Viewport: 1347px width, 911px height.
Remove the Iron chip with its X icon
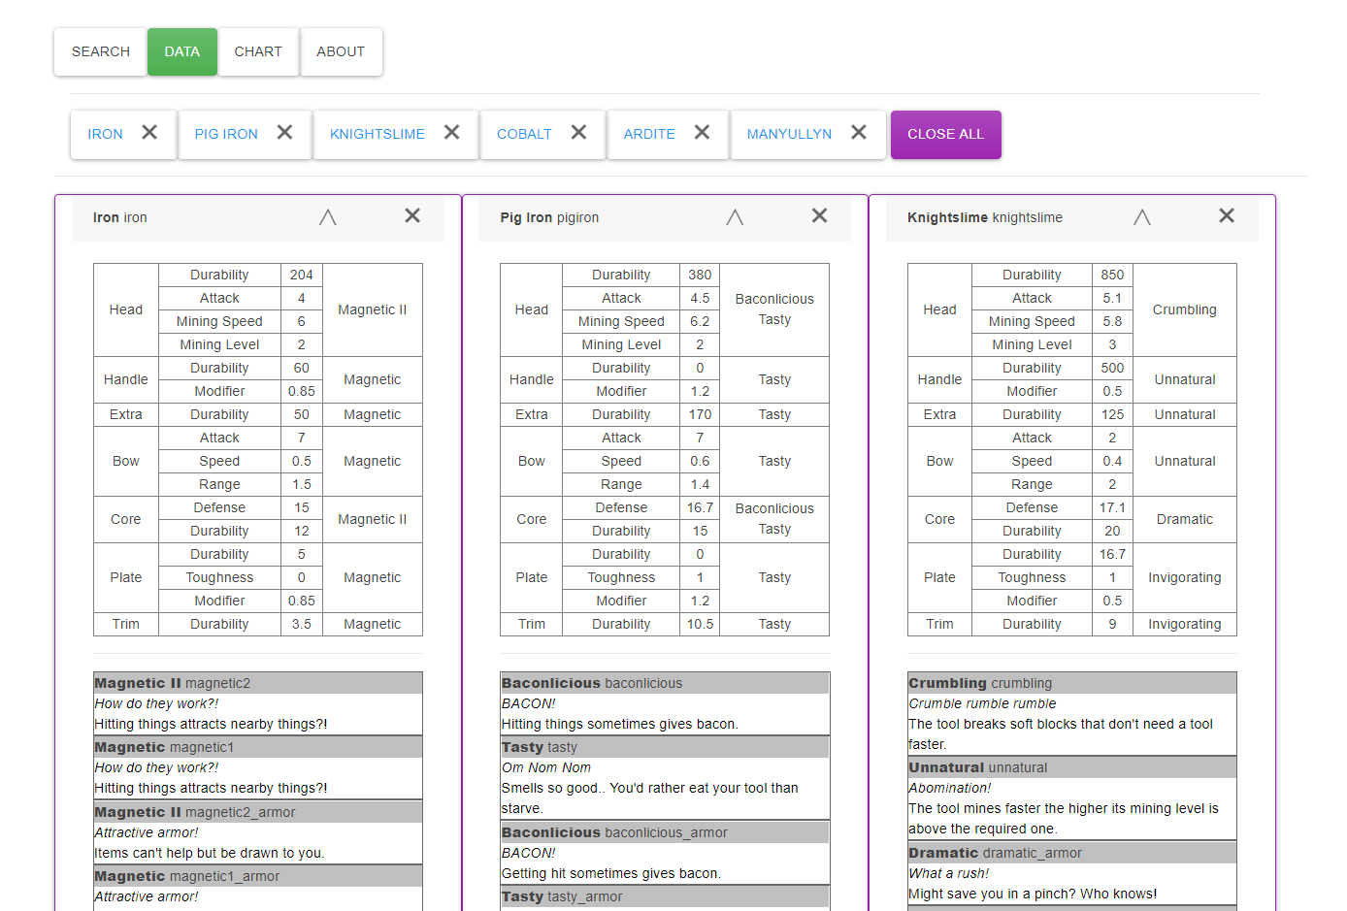click(x=149, y=133)
